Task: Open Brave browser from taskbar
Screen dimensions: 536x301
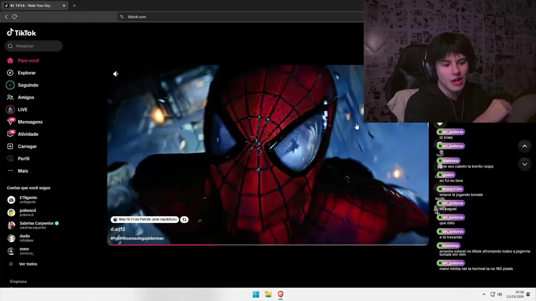Action: click(281, 294)
